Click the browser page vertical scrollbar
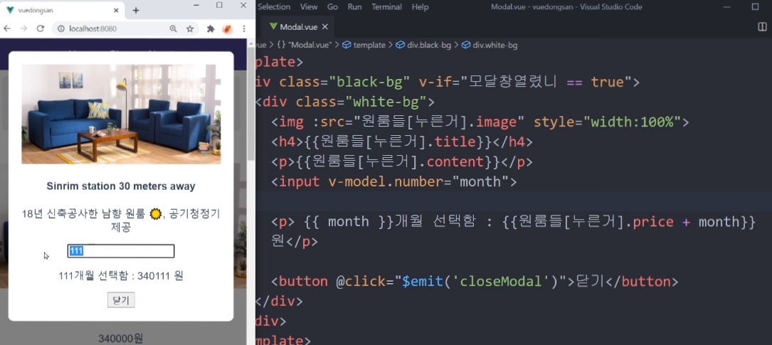The height and width of the screenshot is (345, 772). (250, 103)
